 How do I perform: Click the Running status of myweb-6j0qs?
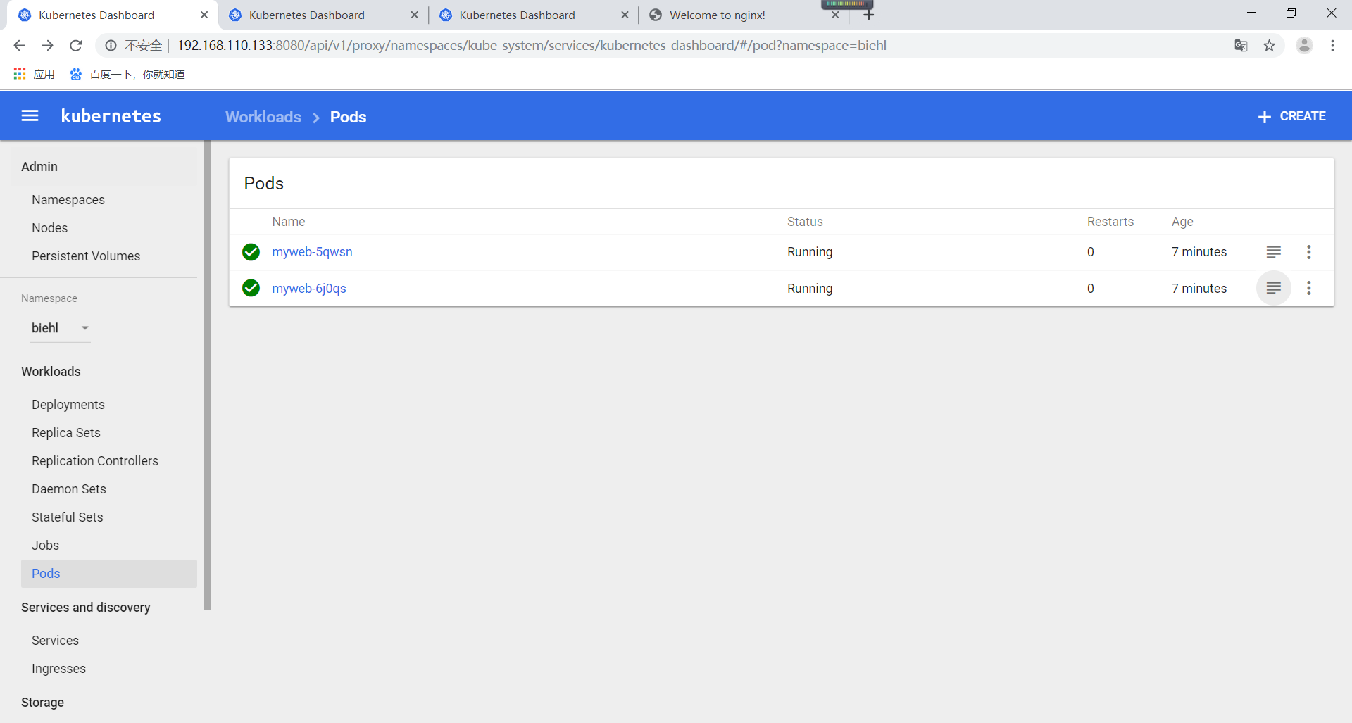pos(810,289)
